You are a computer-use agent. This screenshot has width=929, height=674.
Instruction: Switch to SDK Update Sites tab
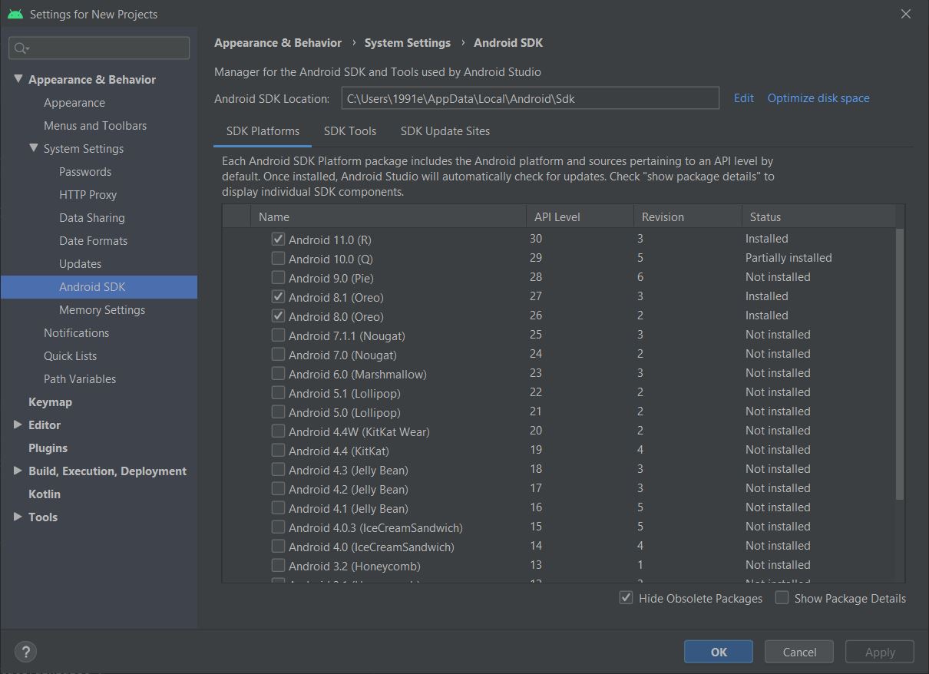click(445, 131)
